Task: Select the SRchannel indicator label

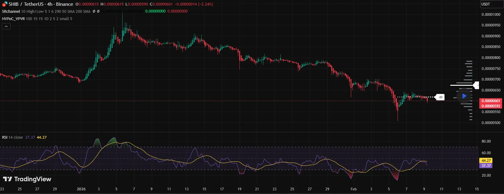Action: pos(11,11)
